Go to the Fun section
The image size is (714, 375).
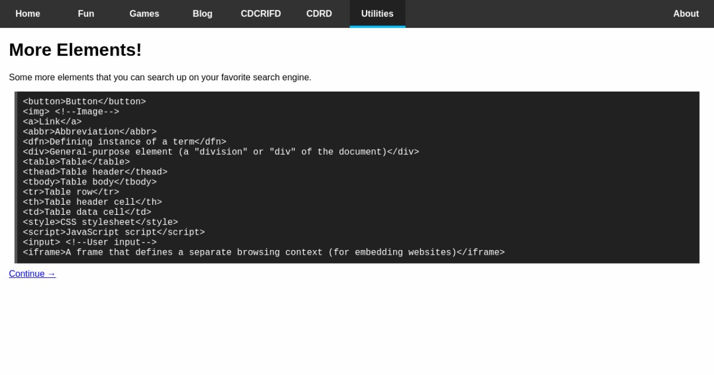pos(86,14)
